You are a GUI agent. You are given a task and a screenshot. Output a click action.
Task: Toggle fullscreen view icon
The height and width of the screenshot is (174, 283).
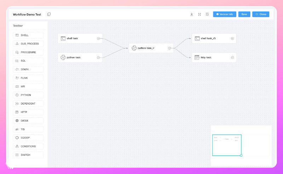[200, 14]
